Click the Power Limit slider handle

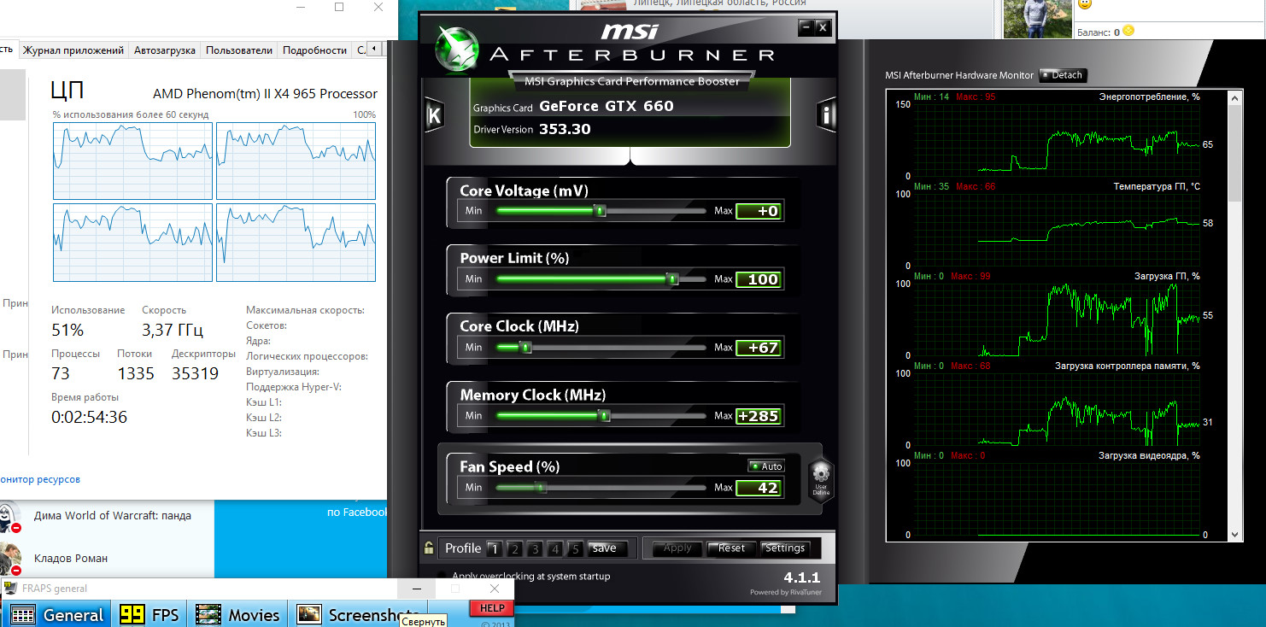pos(672,279)
